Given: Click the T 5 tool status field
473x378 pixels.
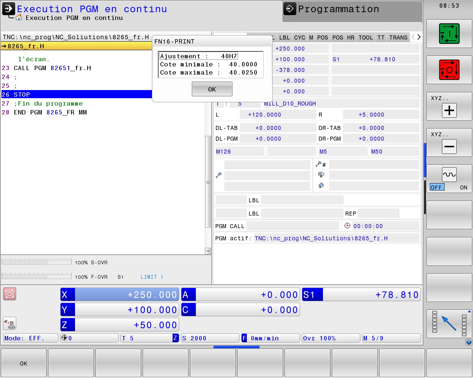Looking at the screenshot, I should click(149, 338).
